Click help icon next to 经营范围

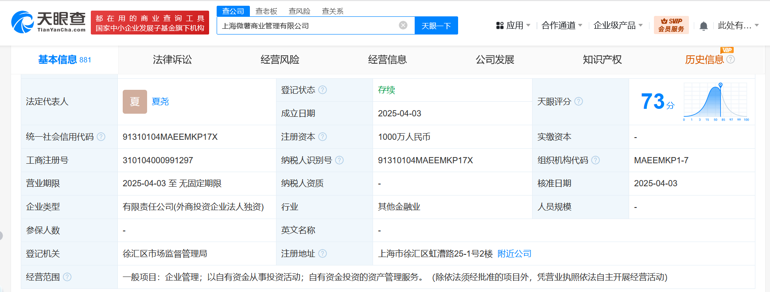point(67,277)
